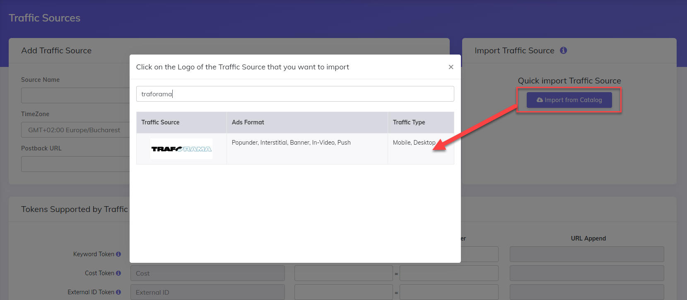Click field right of equals sign in External ID row
The height and width of the screenshot is (300, 687).
449,292
